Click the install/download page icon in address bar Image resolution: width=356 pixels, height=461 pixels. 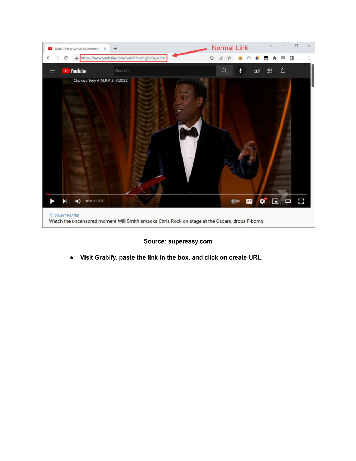coord(212,58)
